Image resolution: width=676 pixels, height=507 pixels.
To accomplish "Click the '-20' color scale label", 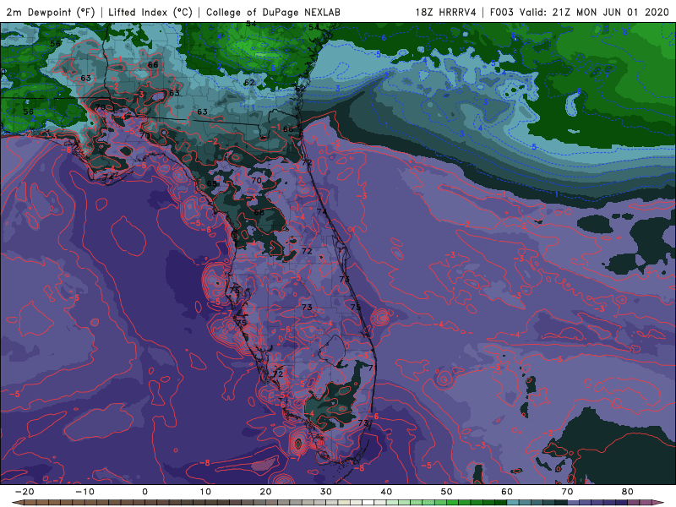I will click(x=25, y=492).
